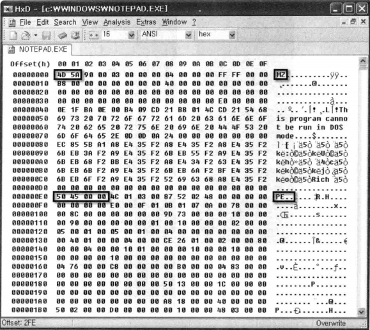This screenshot has height=330, width=370.
Task: Click byte BA in row 00000040
Action: point(88,110)
